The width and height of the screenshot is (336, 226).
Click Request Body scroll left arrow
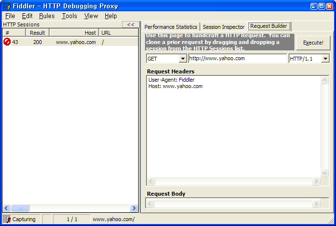point(150,203)
